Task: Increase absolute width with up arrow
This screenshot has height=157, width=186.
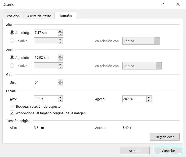Action: point(60,56)
